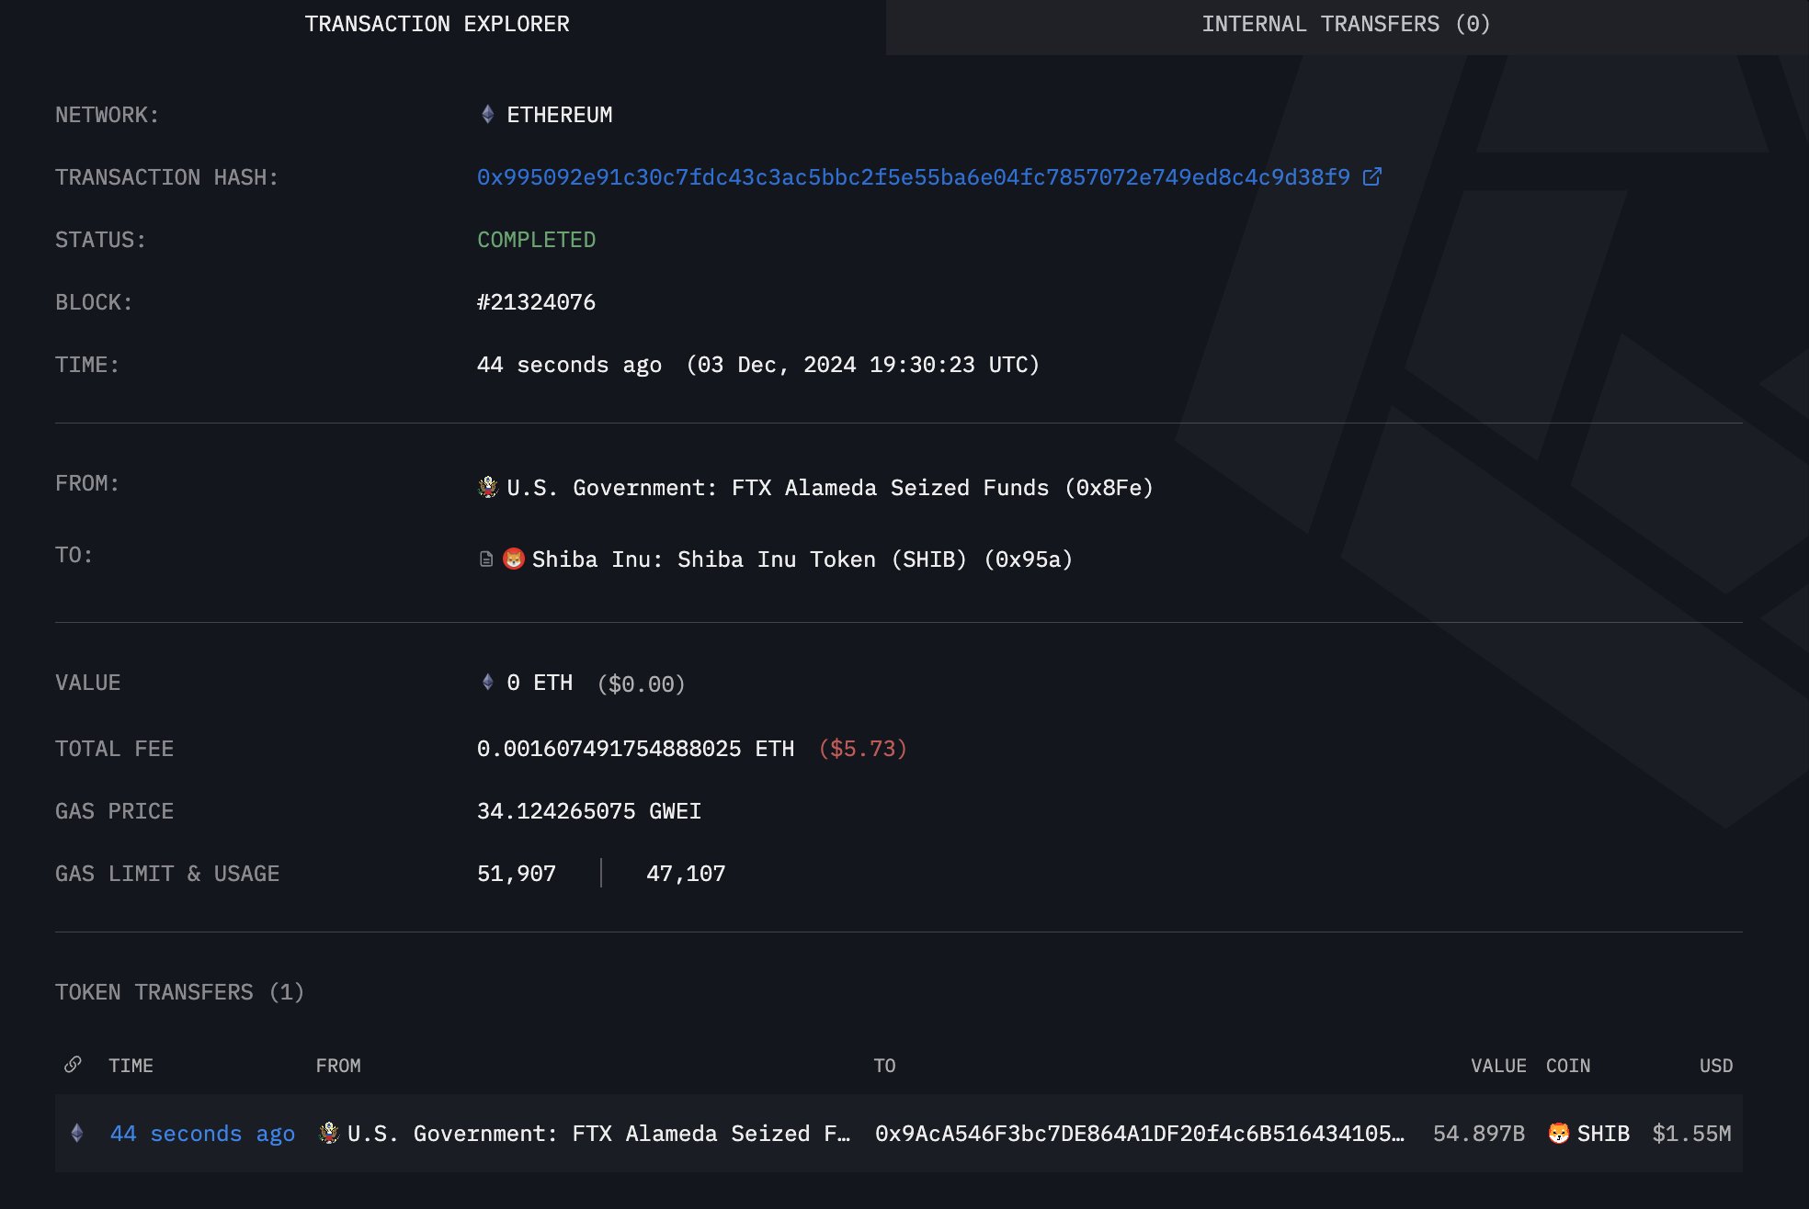
Task: Switch to Internal Transfers (0) tab
Action: [x=1346, y=25]
